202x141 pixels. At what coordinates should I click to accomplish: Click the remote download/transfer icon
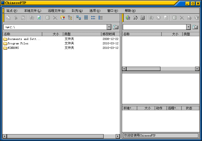151,18
